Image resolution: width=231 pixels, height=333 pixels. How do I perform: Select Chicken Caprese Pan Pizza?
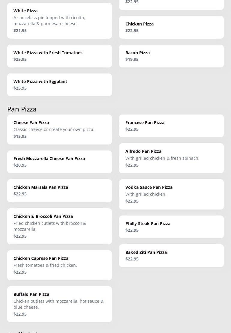click(x=59, y=265)
